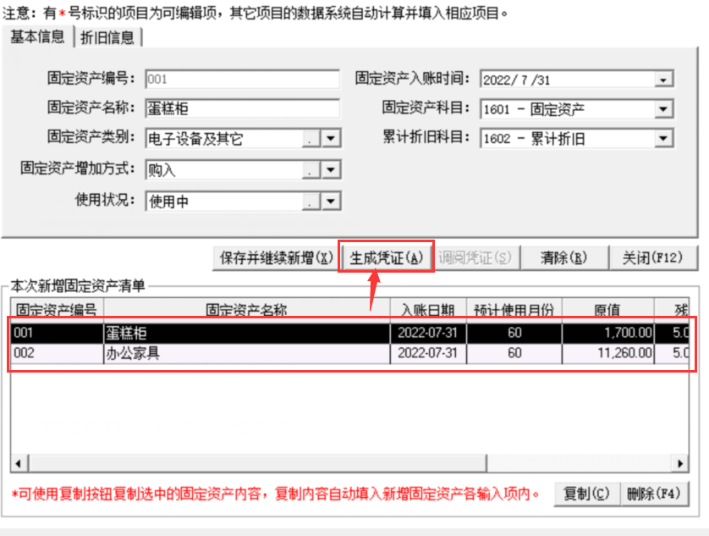Click the 清除(R) button
Screen dimensions: 709x536
click(563, 258)
